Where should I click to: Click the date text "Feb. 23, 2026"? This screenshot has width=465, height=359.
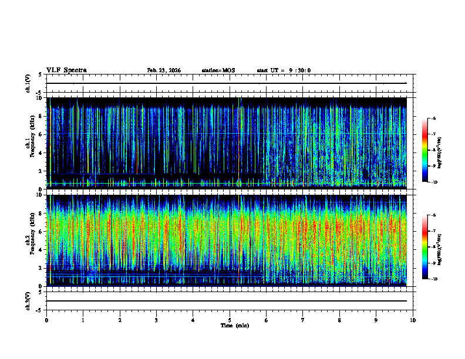click(x=164, y=70)
